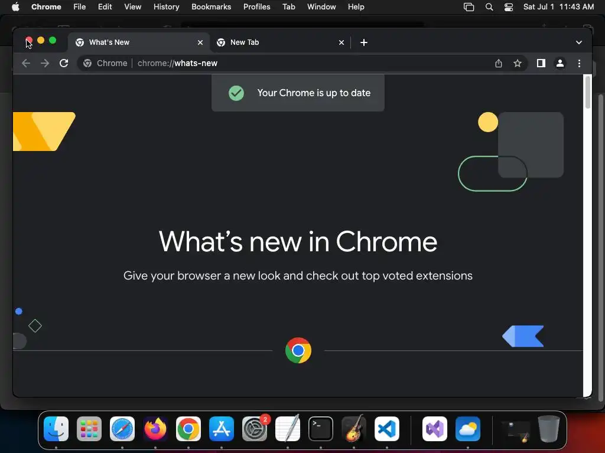Open the History menu

point(166,7)
